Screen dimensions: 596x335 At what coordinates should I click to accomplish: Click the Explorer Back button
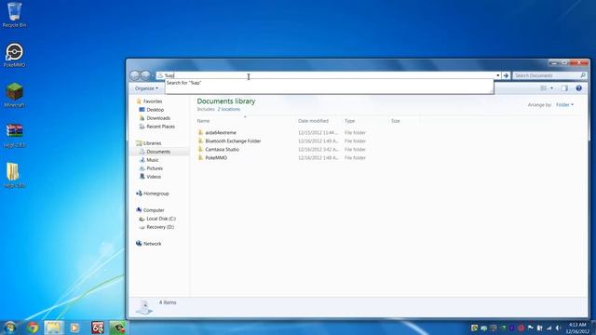pos(134,75)
